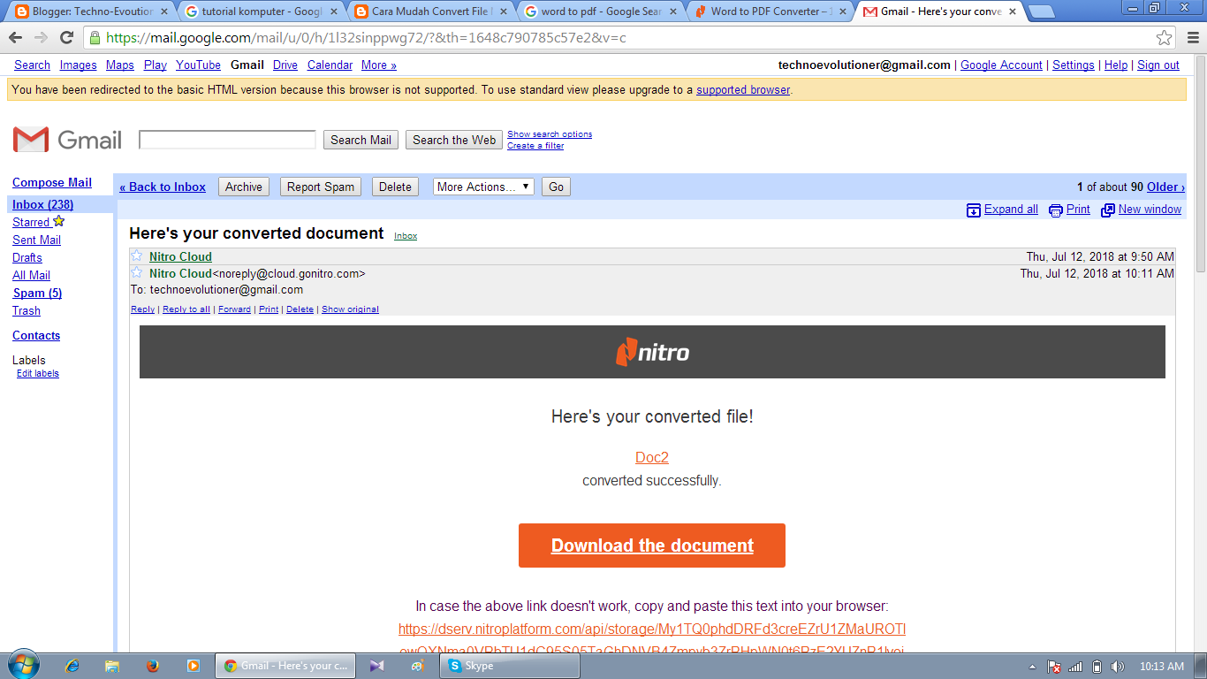This screenshot has width=1207, height=679.
Task: Click the browser Forward arrow
Action: click(x=41, y=38)
